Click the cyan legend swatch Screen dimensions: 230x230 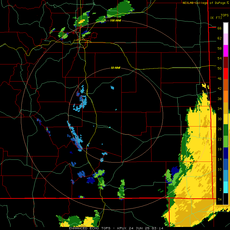[x=226, y=187]
